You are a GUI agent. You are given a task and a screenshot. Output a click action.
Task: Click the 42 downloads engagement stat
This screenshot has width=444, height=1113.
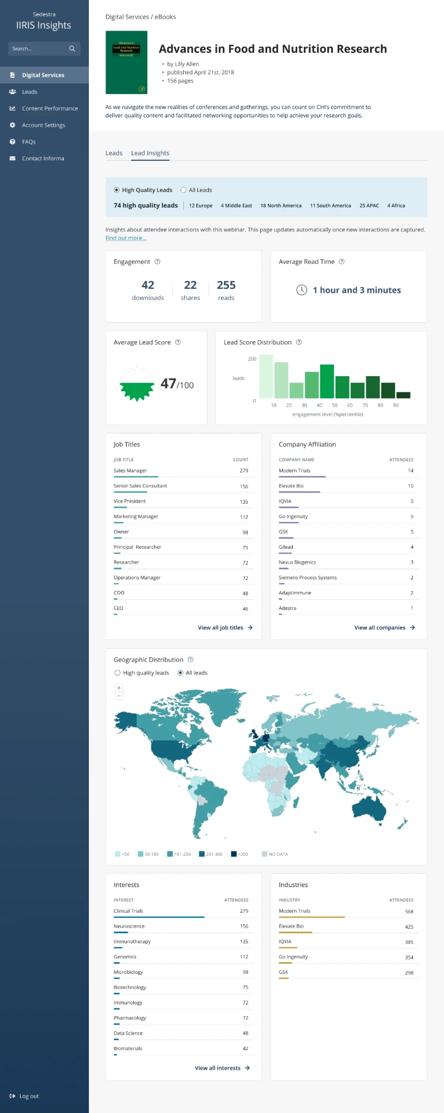click(x=148, y=290)
